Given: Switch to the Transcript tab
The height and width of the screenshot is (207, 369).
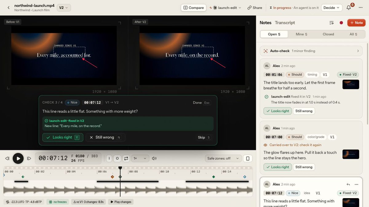Looking at the screenshot, I should click(285, 23).
